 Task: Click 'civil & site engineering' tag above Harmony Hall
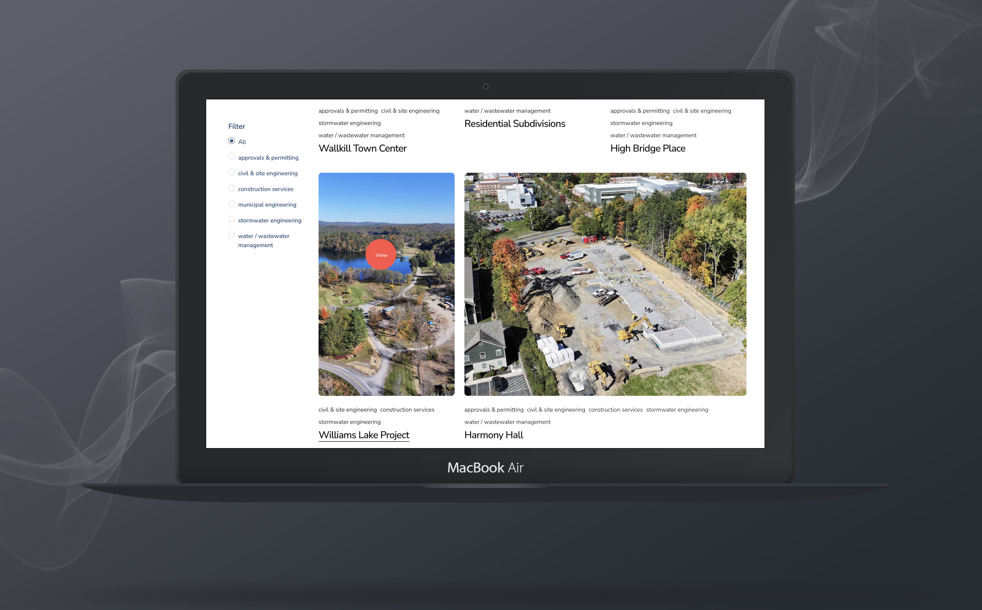pyautogui.click(x=556, y=410)
